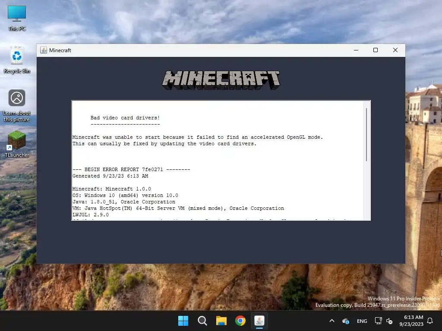
Task: Click the 'OS: Windows 10 (amd64)' line
Action: (125, 195)
